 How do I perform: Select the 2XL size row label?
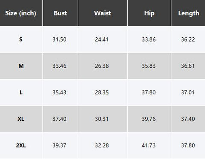tap(21, 145)
